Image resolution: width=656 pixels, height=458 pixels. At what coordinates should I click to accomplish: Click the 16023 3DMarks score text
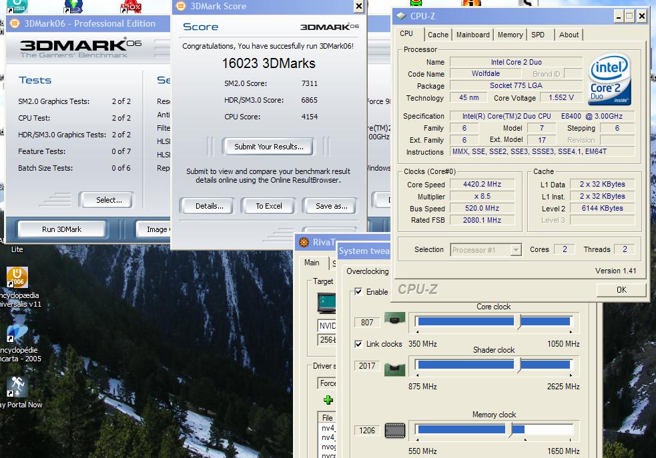point(268,63)
